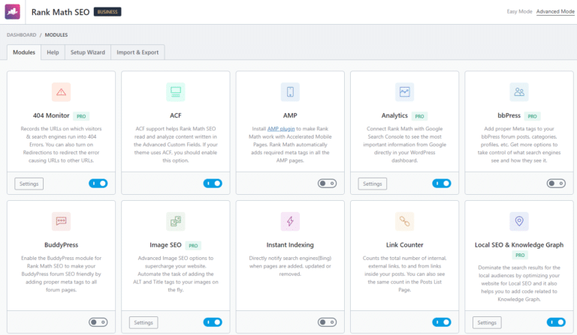Click the Analytics chart icon
Image resolution: width=577 pixels, height=335 pixels.
[404, 92]
